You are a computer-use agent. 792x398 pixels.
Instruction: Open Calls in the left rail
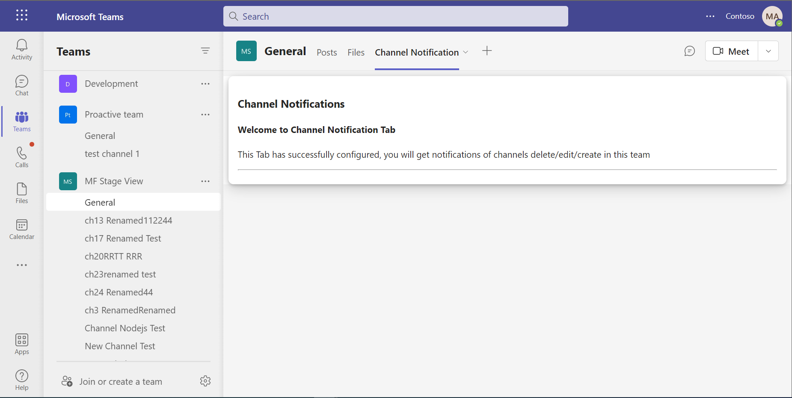click(22, 157)
